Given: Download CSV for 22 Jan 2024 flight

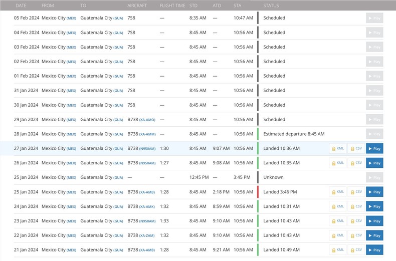Looking at the screenshot, I should 356,235.
